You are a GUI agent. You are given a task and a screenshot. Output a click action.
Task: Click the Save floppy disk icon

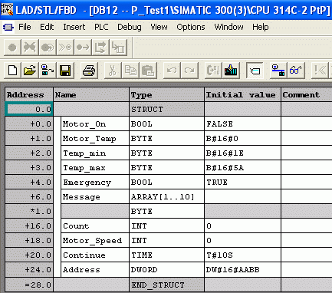[65, 70]
